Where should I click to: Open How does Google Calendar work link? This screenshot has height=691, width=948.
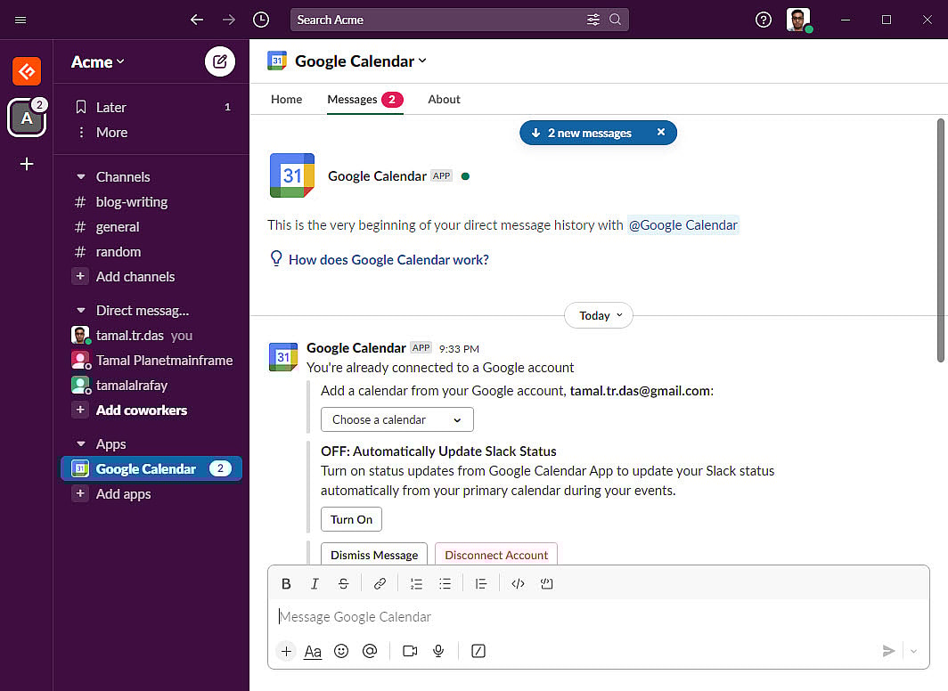click(x=388, y=260)
